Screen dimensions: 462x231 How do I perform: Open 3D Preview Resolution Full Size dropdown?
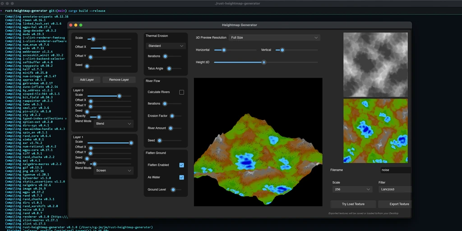[275, 38]
